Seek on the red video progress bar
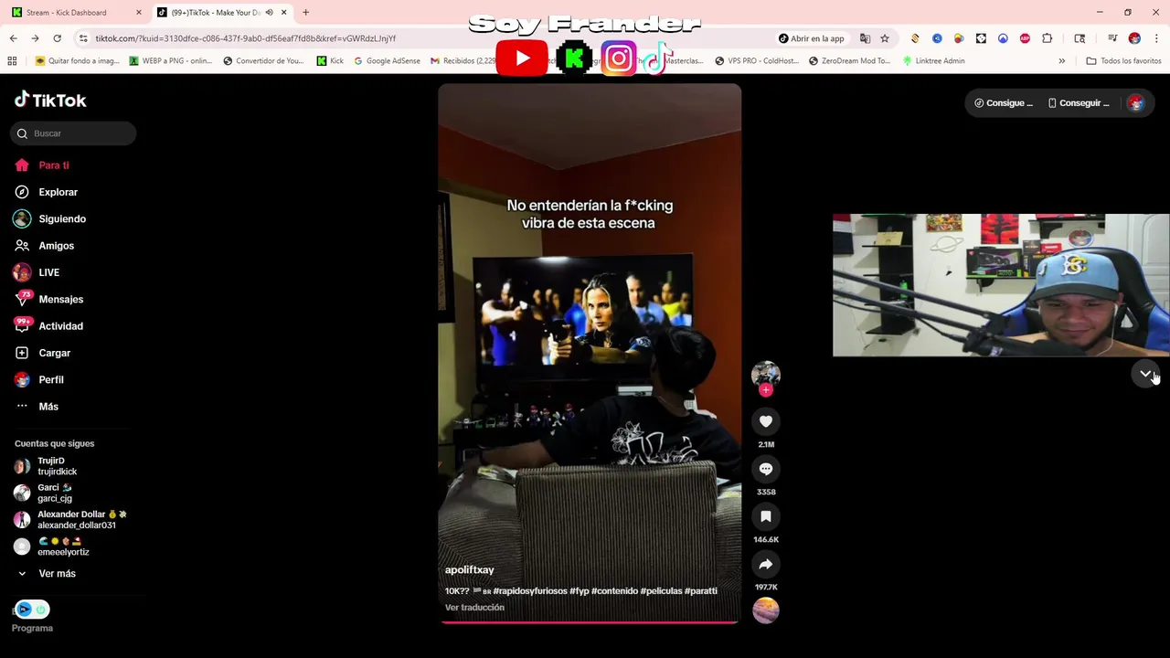Screen dimensions: 1170x658 tap(590, 621)
